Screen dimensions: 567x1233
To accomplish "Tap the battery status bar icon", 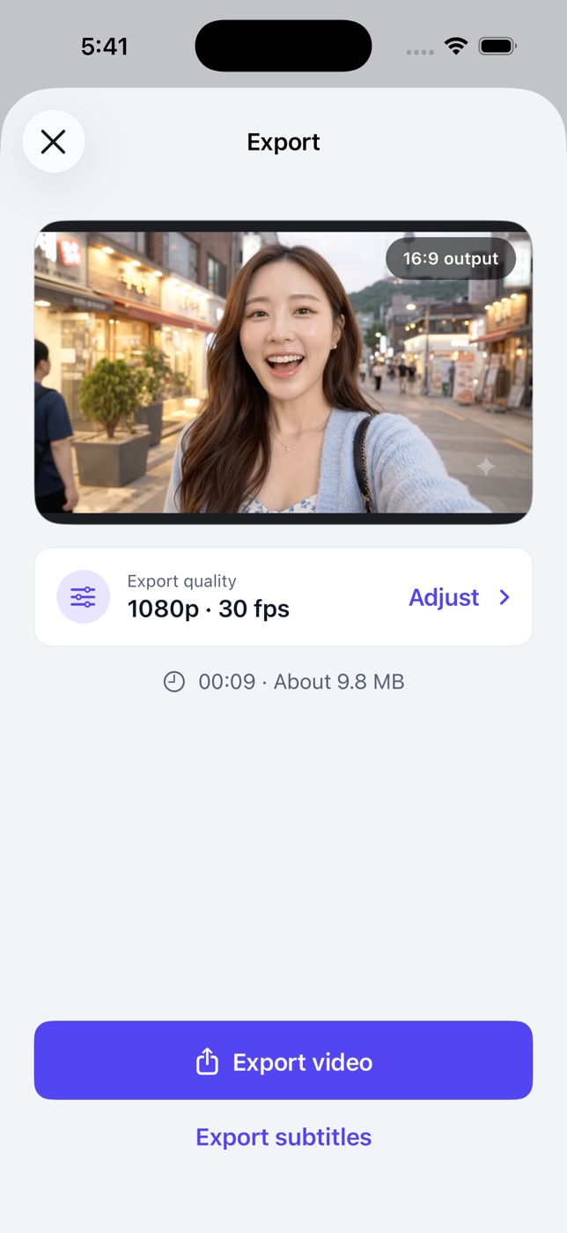I will tap(497, 47).
